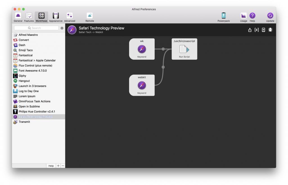Open the Remote preferences icon
This screenshot has width=288, height=185.
tap(90, 17)
